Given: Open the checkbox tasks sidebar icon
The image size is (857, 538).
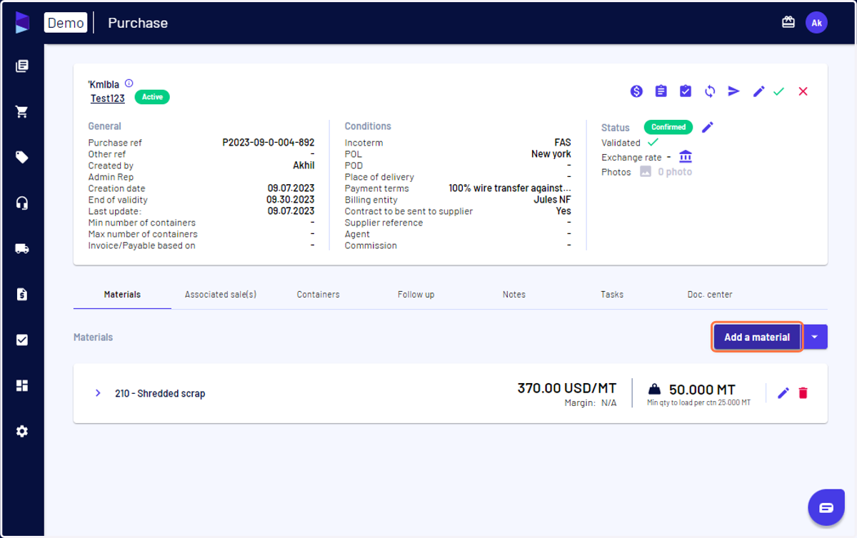Looking at the screenshot, I should [x=22, y=340].
